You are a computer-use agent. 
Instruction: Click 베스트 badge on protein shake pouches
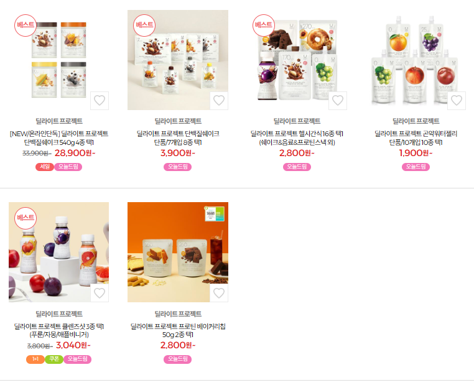[x=144, y=26]
